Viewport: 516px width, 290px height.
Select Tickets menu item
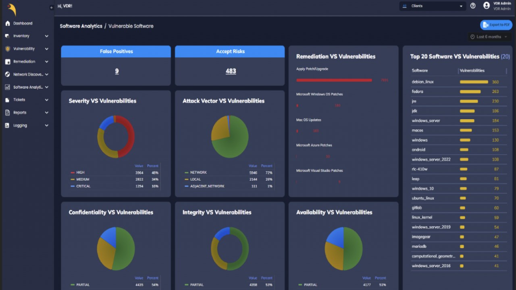(x=19, y=100)
